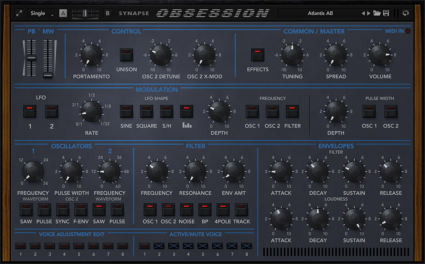Click the A/B sync arrows icon top right

[x=406, y=13]
